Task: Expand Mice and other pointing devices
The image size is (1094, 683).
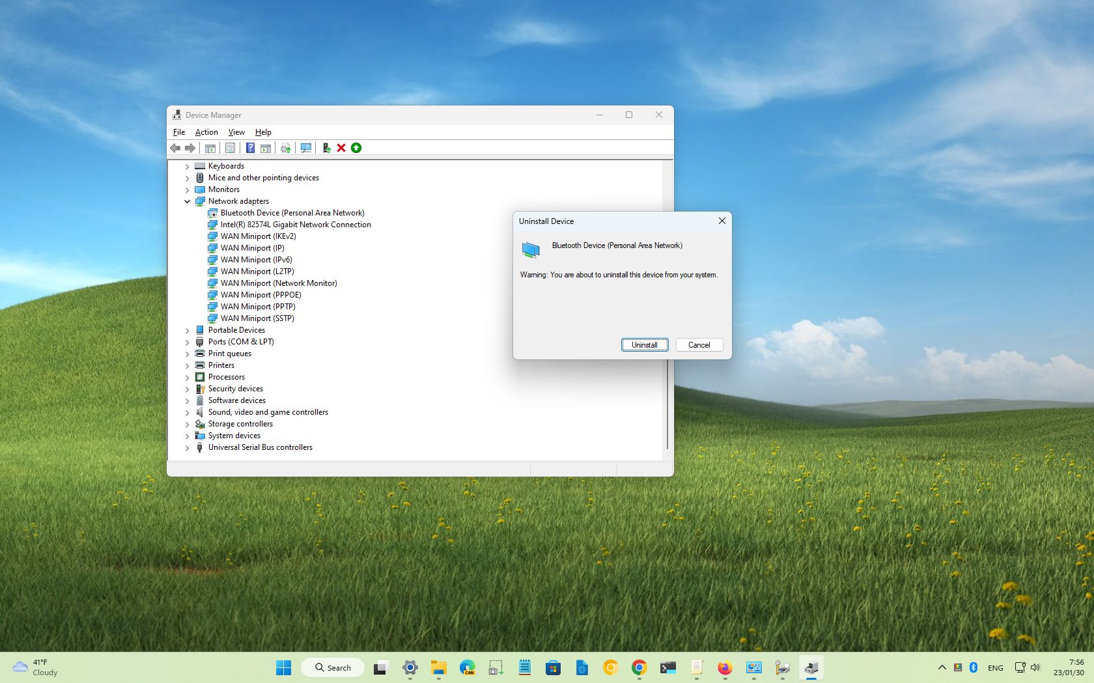Action: 188,178
